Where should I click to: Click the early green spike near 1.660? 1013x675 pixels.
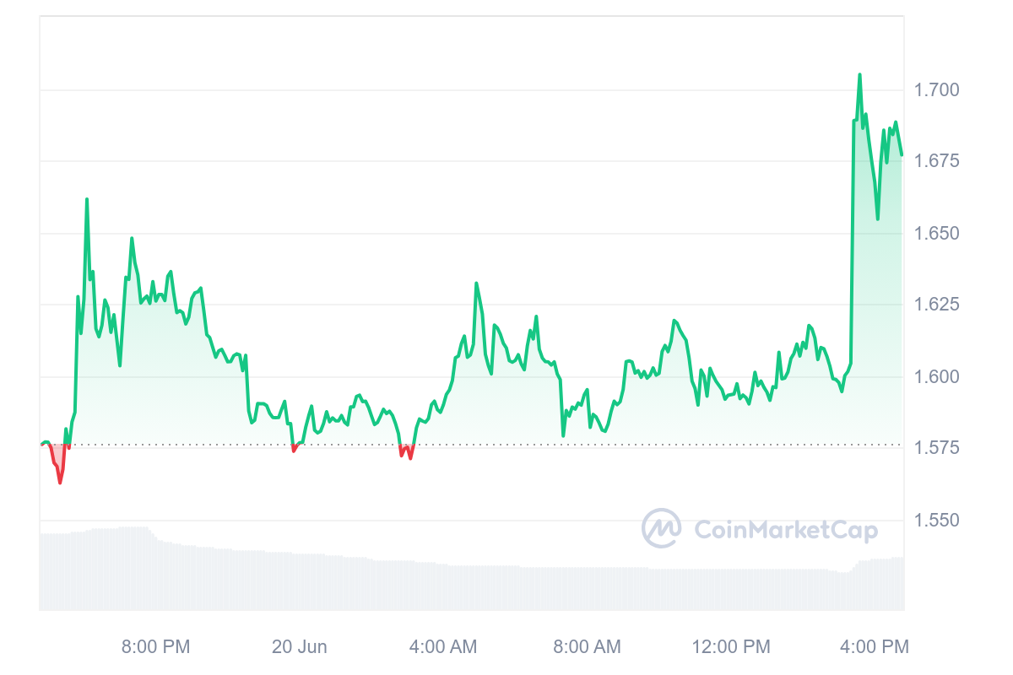pyautogui.click(x=86, y=200)
